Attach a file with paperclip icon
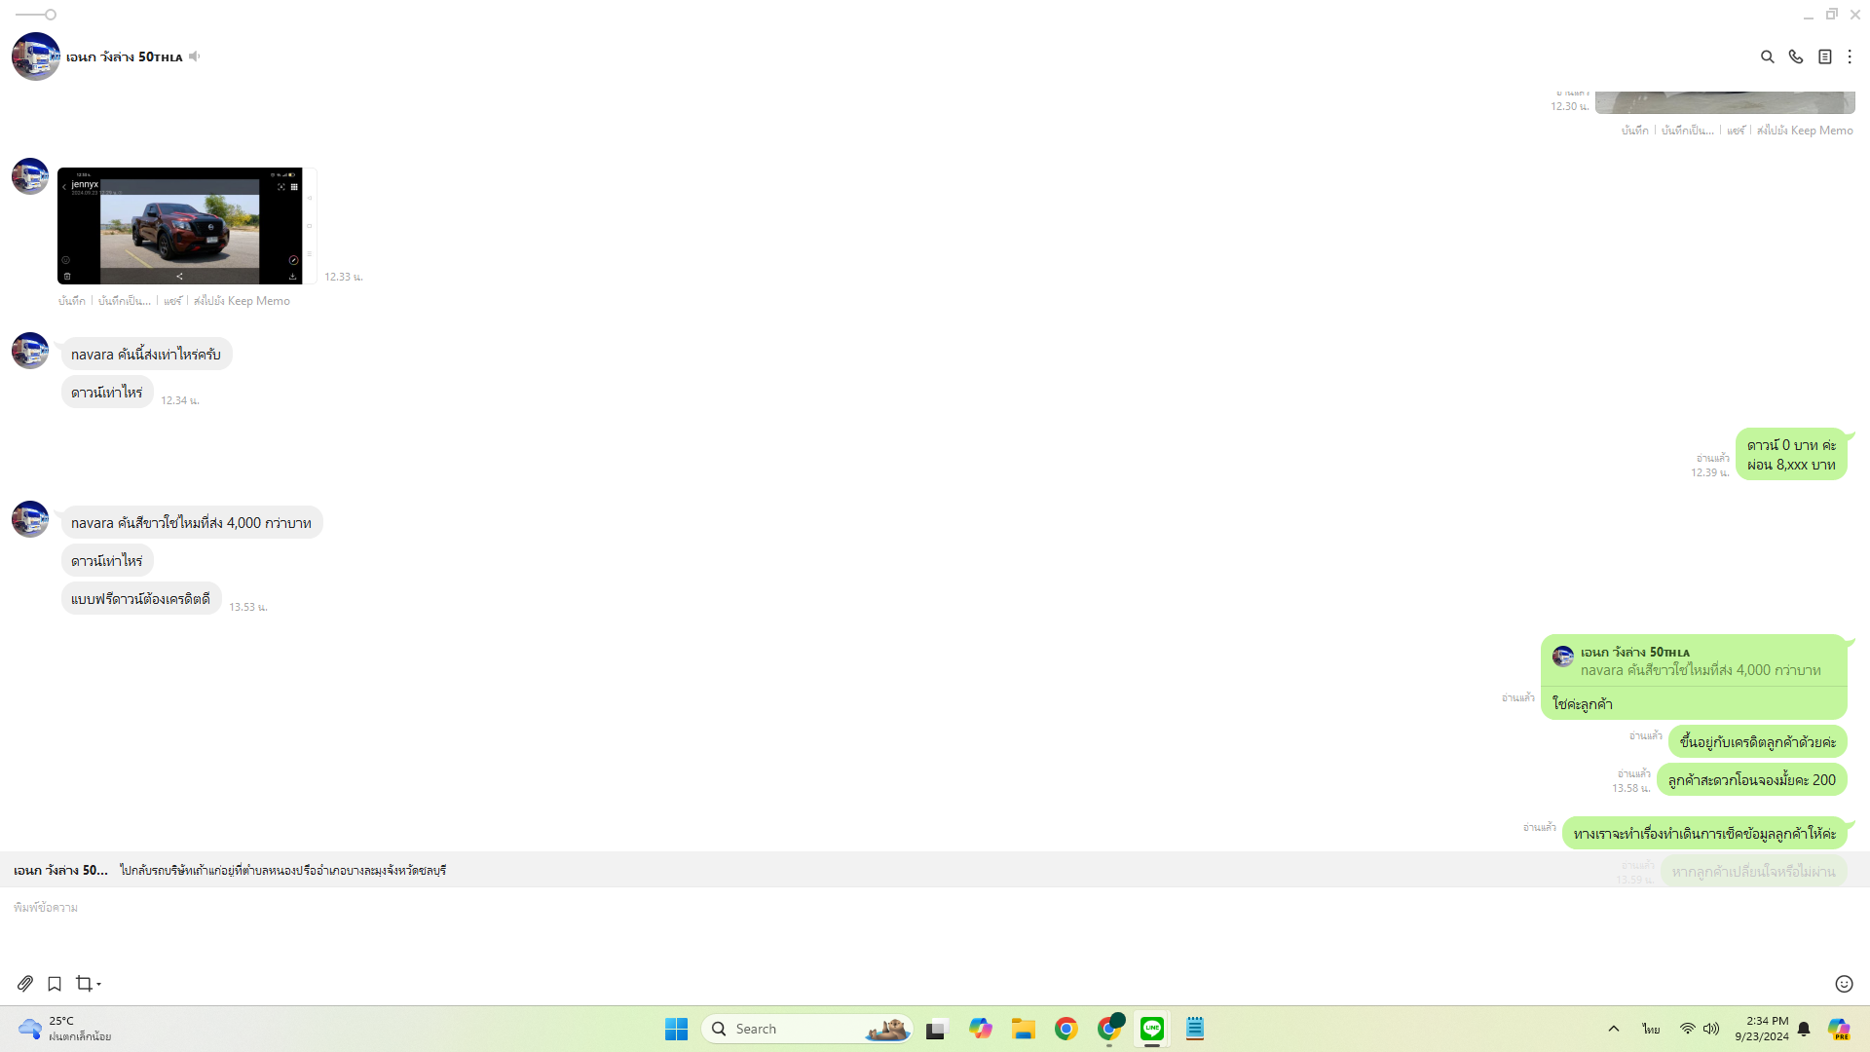This screenshot has height=1052, width=1870. pos(25,984)
